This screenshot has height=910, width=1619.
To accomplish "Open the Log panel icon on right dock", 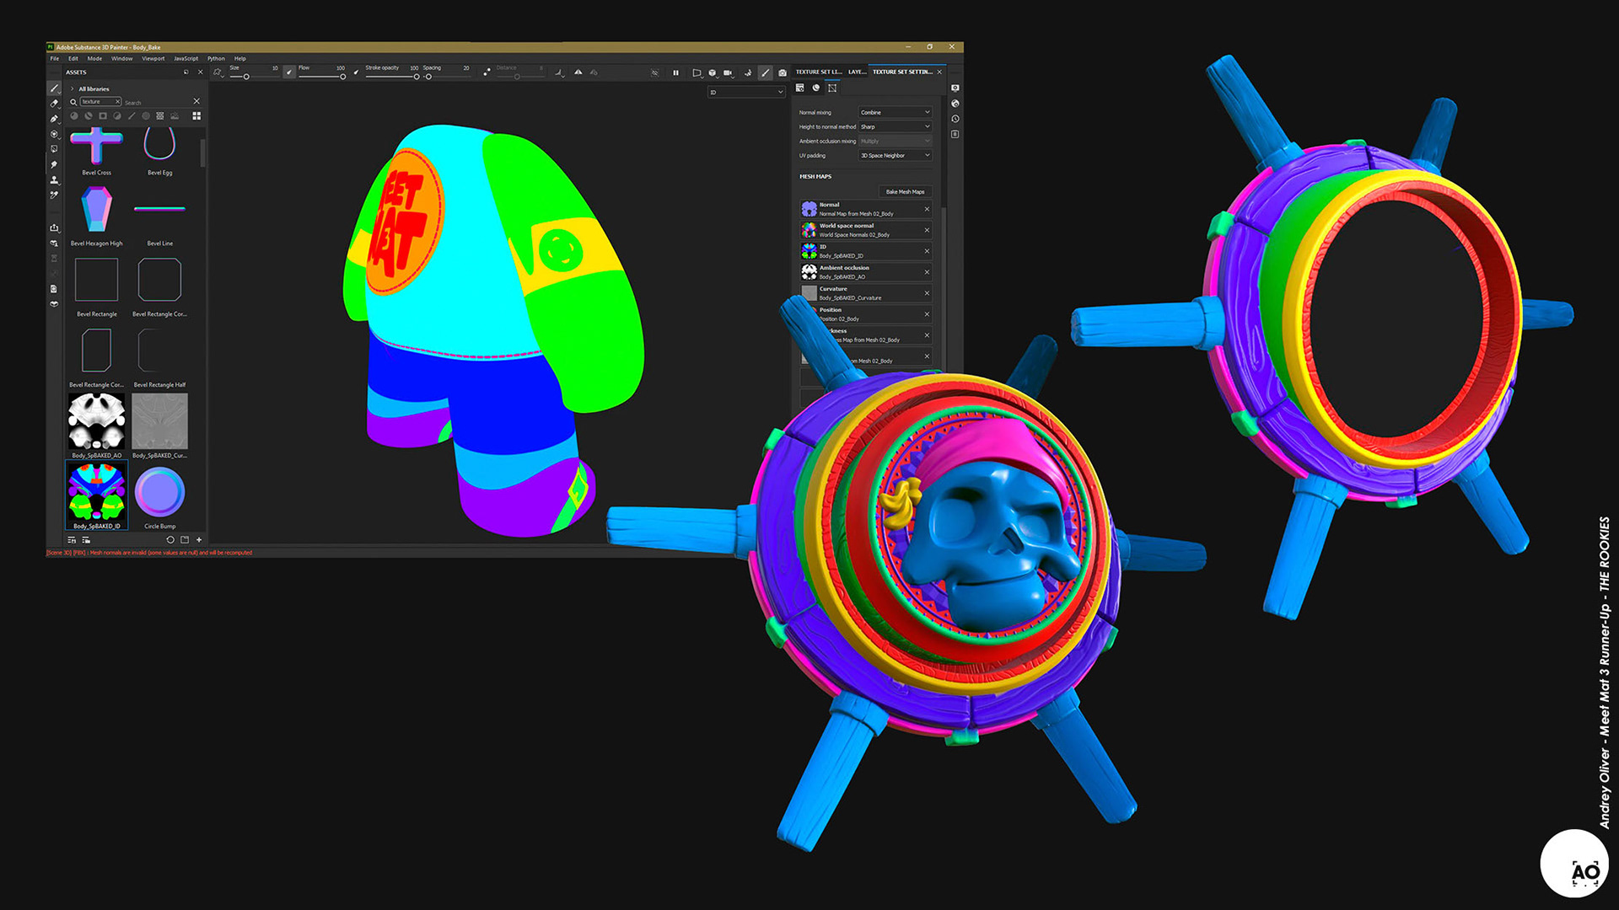I will pyautogui.click(x=955, y=134).
